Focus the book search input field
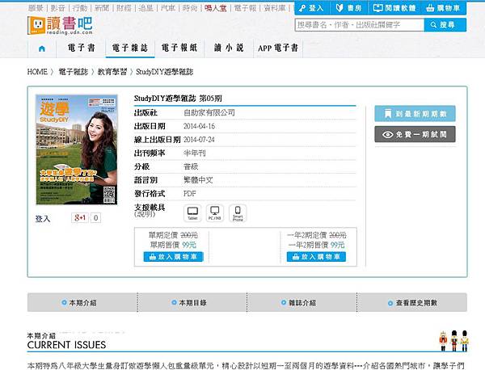The width and height of the screenshot is (485, 370). click(360, 25)
